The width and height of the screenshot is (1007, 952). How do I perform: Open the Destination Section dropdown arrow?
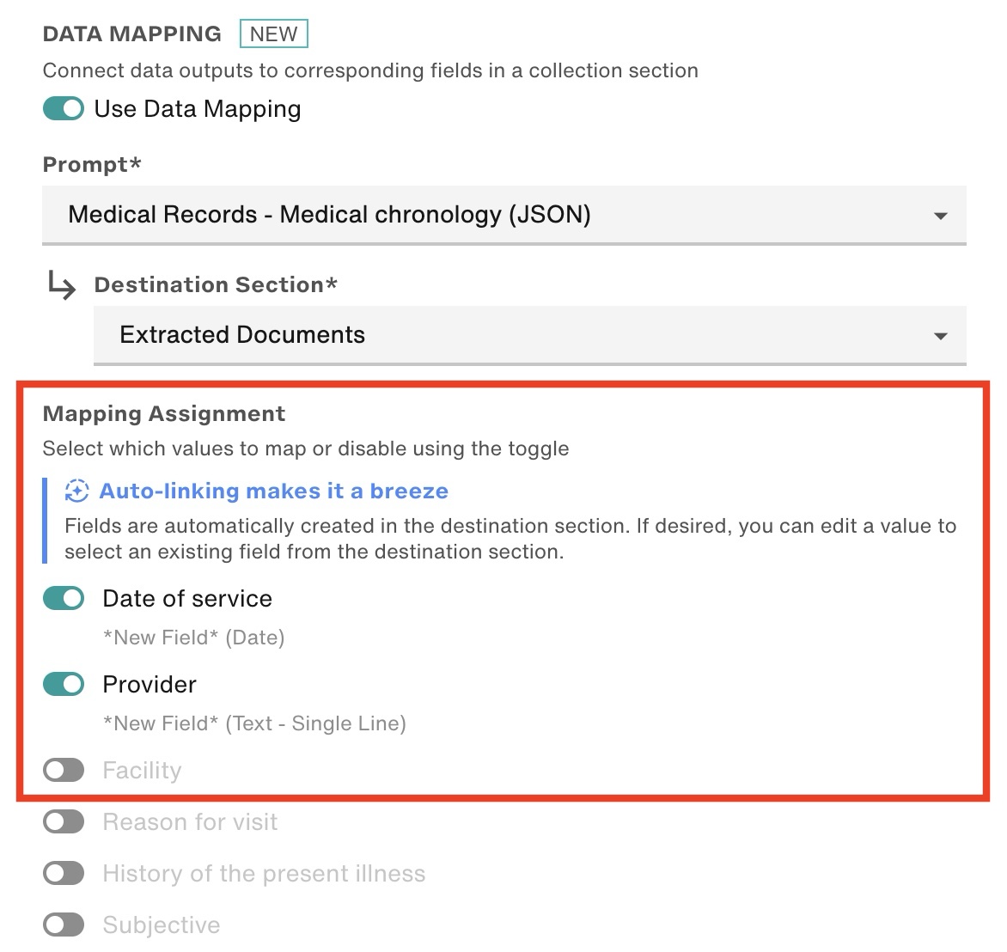pos(940,336)
